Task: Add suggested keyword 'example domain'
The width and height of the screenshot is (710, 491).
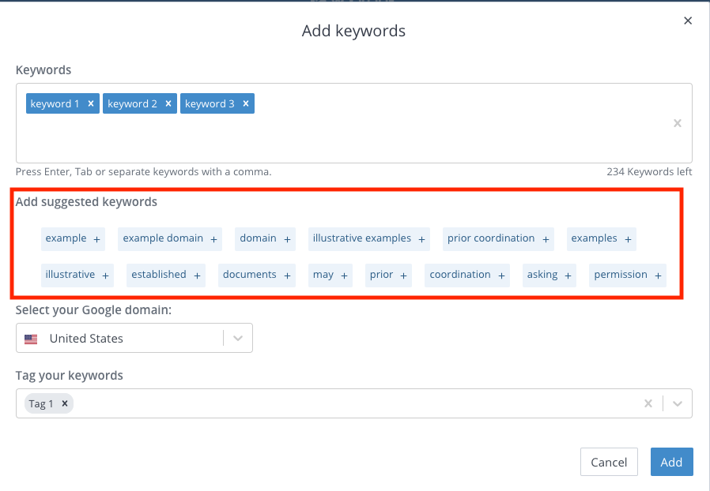Action: [170, 238]
